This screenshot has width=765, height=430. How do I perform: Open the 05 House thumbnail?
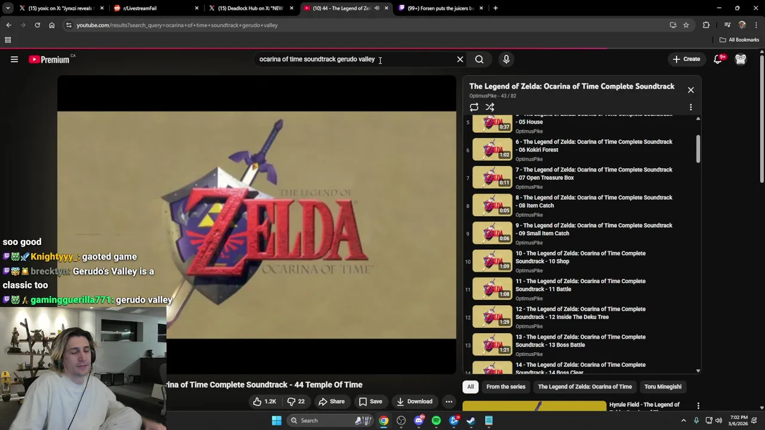pyautogui.click(x=492, y=123)
